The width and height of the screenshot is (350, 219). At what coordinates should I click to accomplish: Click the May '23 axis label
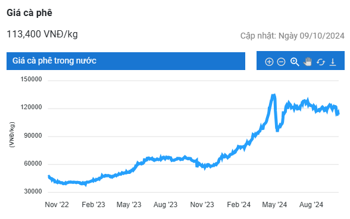click(129, 205)
